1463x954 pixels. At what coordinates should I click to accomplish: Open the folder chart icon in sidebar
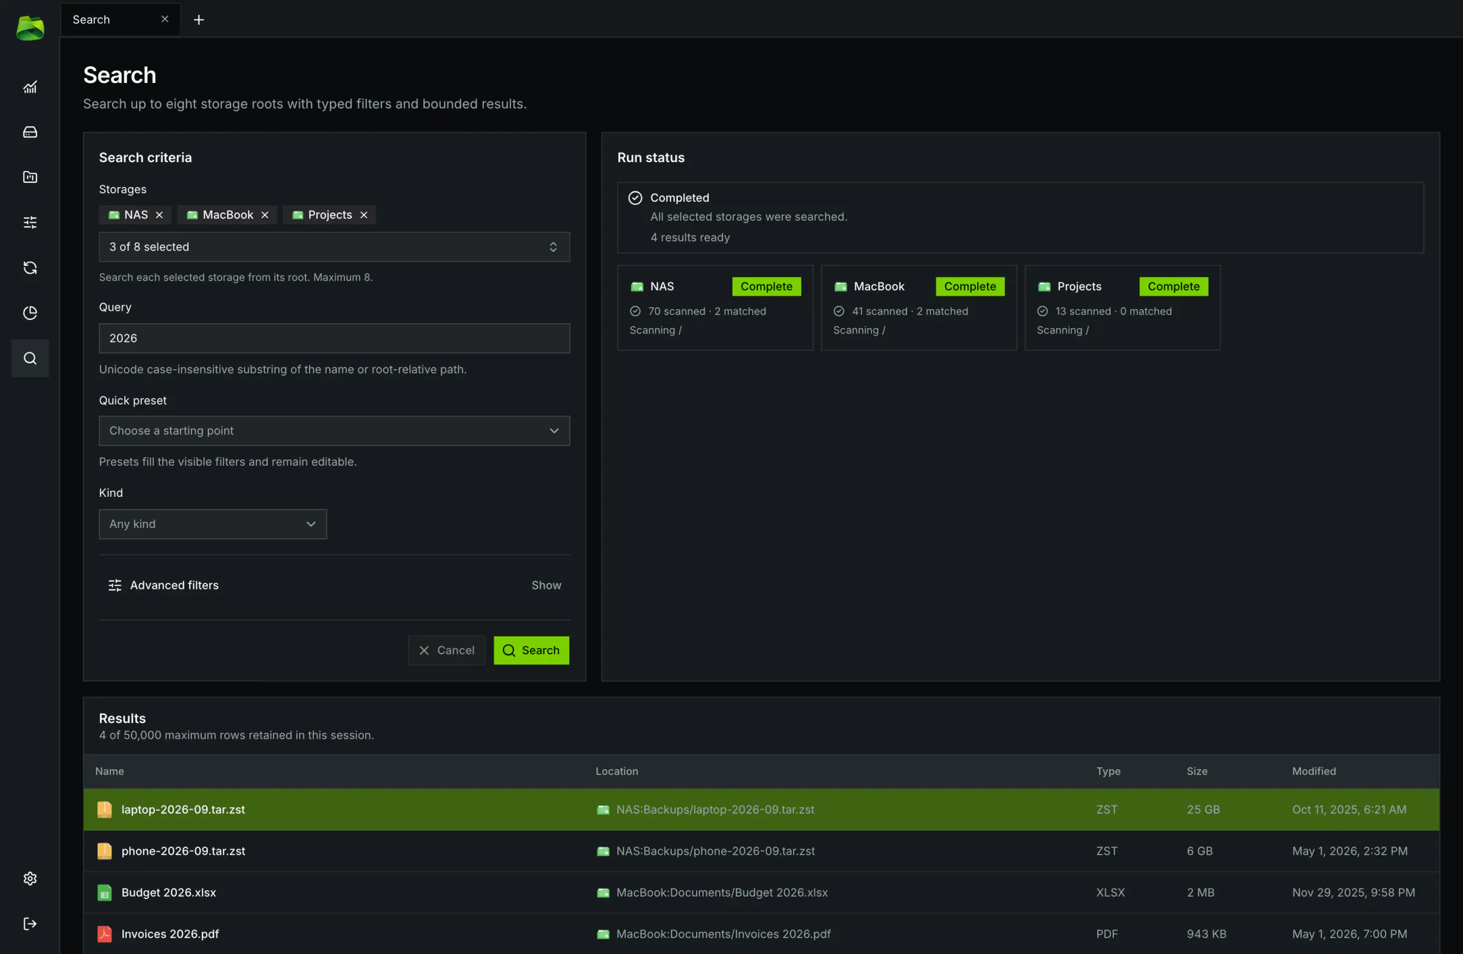29,177
